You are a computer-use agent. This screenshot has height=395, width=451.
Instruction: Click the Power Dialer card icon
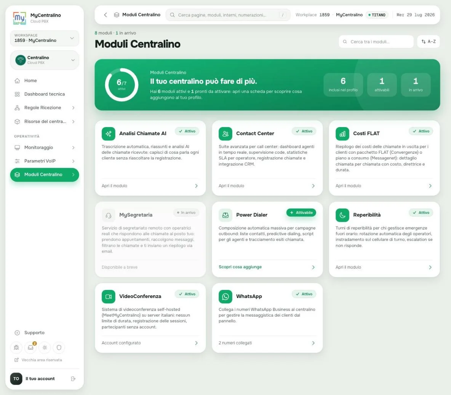225,215
